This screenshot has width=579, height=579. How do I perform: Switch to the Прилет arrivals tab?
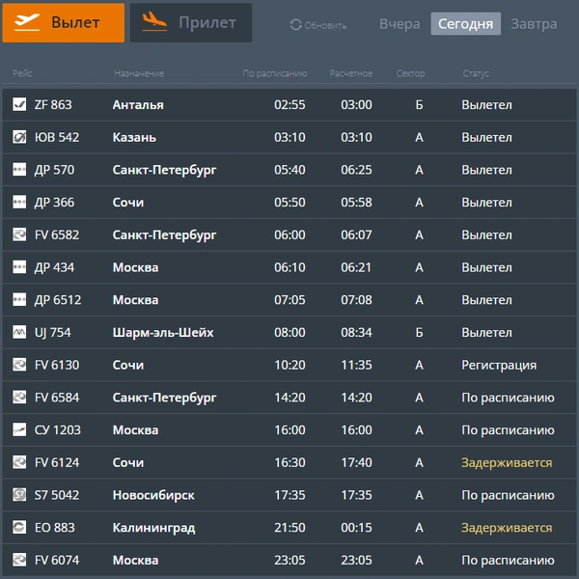pyautogui.click(x=191, y=23)
